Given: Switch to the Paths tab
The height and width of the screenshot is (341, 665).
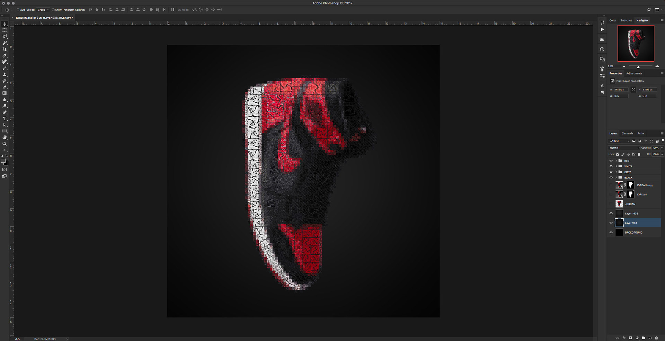Looking at the screenshot, I should pos(641,133).
